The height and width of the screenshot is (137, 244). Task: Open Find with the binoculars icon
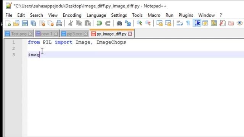pos(119,23)
